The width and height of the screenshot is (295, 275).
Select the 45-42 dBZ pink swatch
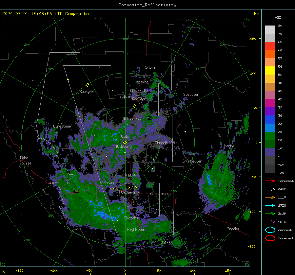point(270,95)
